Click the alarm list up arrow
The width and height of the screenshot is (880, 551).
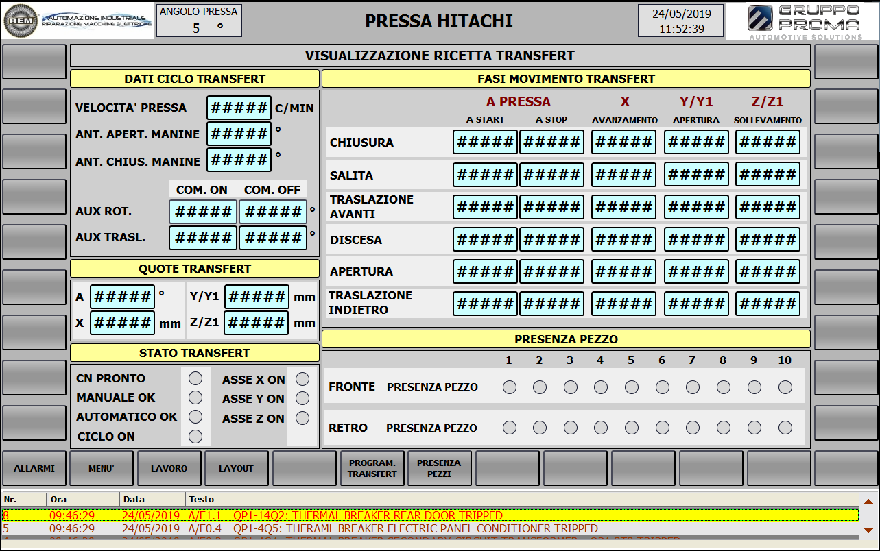[x=868, y=502]
